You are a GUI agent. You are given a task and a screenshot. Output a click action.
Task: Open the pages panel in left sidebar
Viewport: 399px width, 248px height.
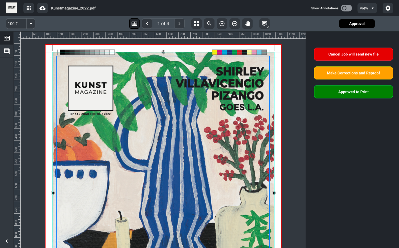click(7, 38)
